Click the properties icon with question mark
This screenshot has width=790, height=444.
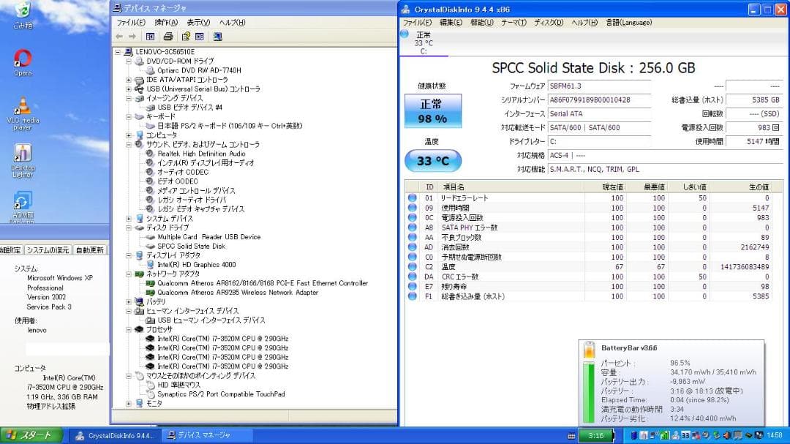coord(186,37)
